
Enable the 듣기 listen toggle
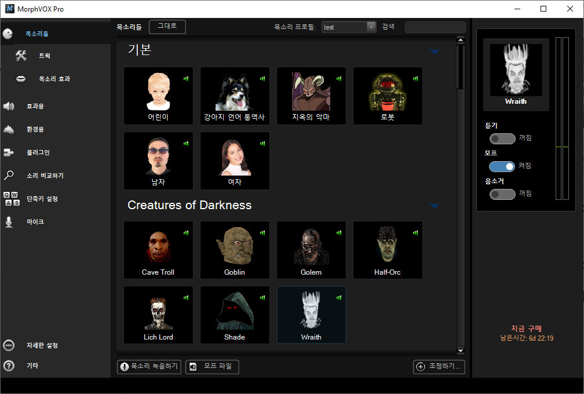click(502, 138)
